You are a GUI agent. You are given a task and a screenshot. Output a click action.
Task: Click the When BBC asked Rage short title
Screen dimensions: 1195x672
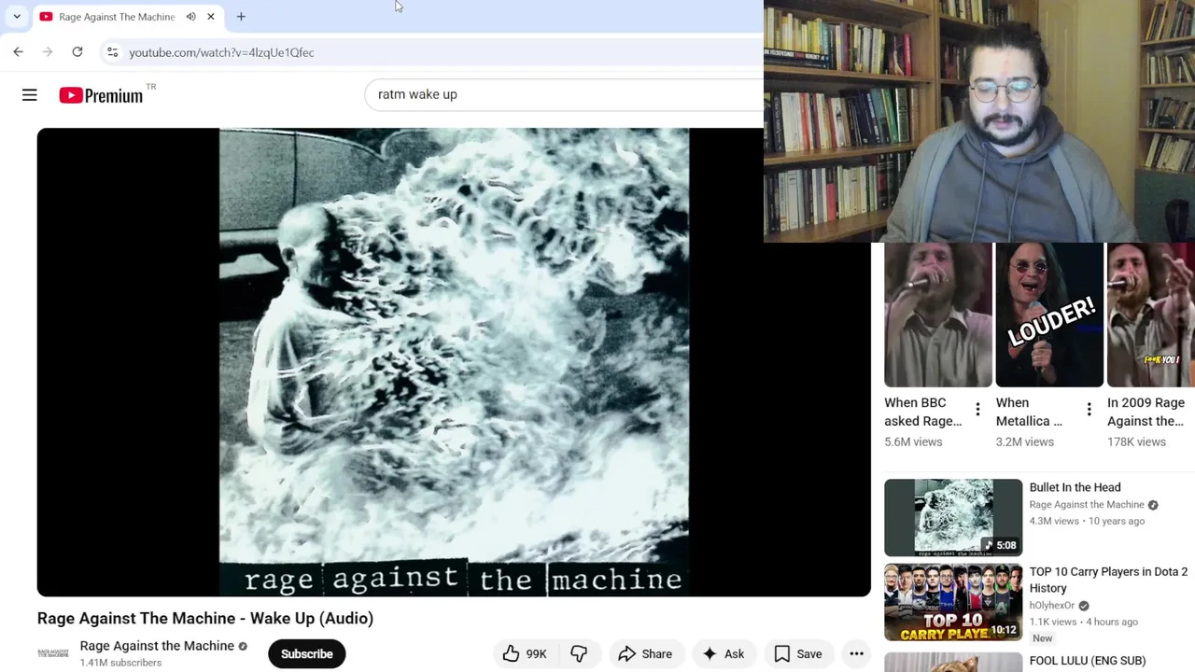[922, 412]
